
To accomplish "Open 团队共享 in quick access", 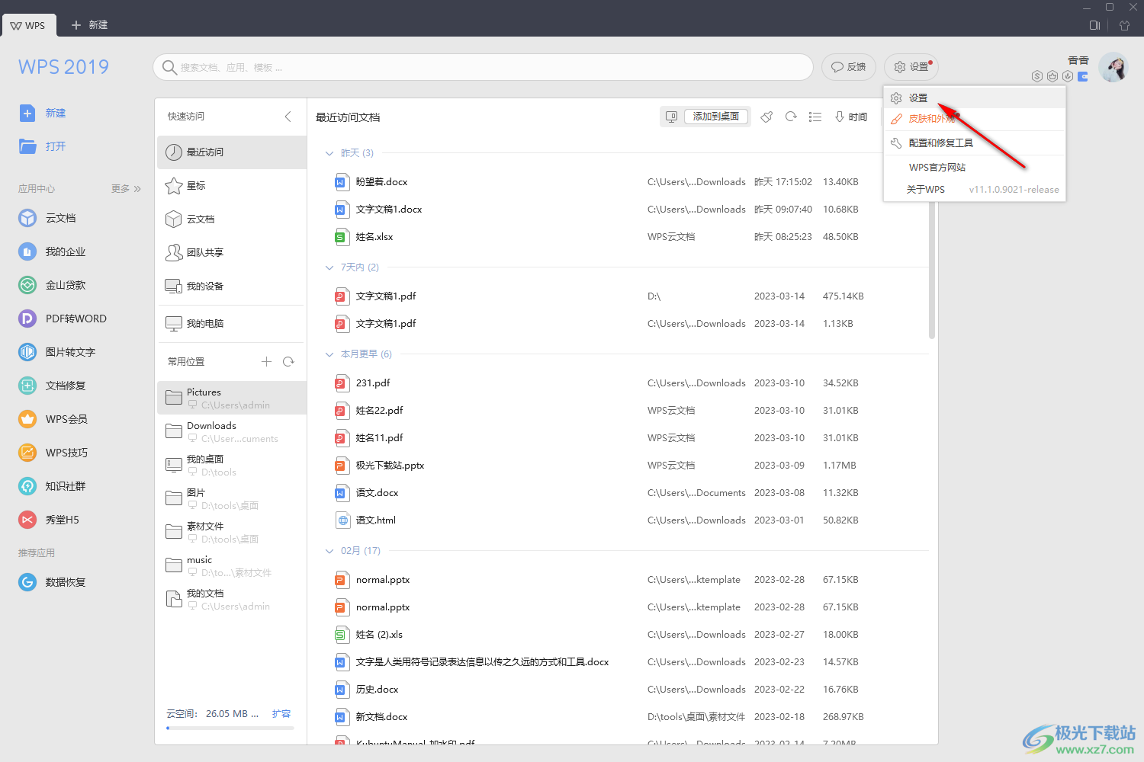I will (x=232, y=253).
